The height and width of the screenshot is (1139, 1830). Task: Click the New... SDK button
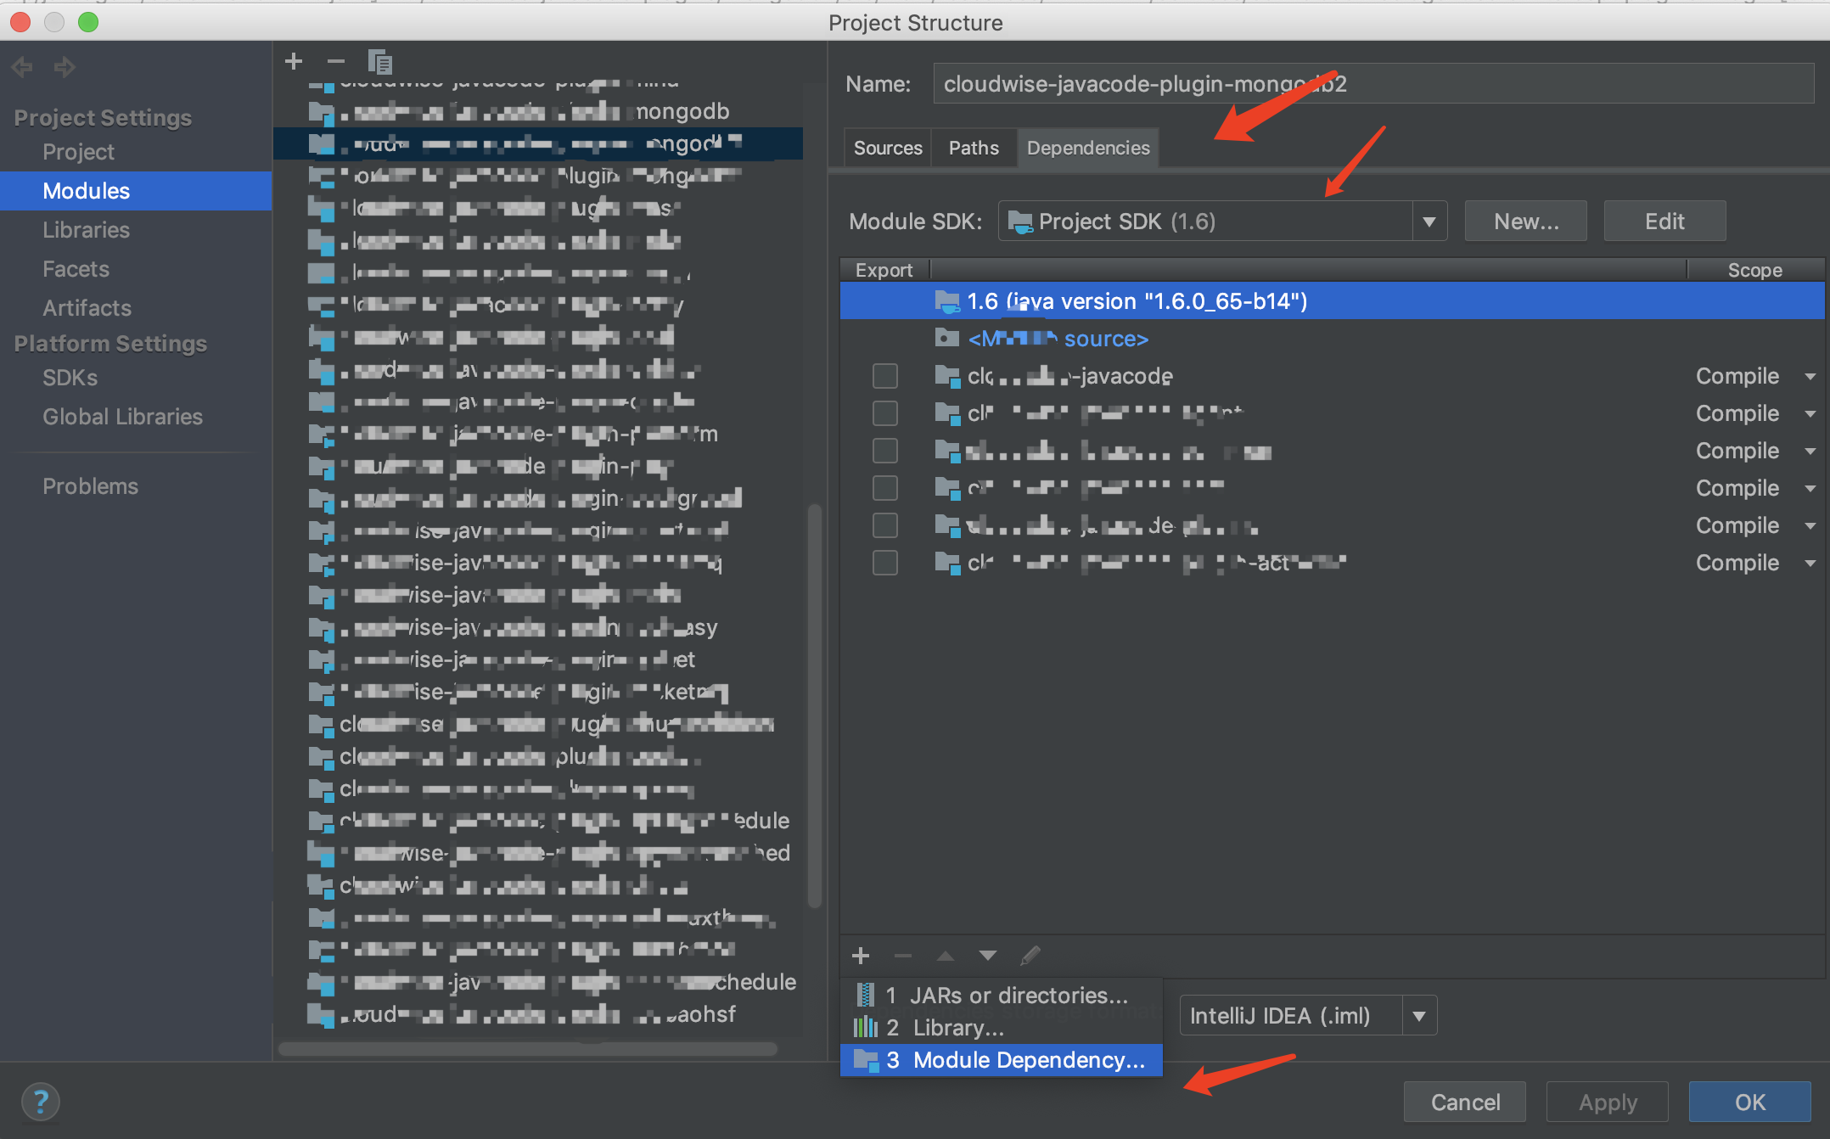click(1525, 222)
